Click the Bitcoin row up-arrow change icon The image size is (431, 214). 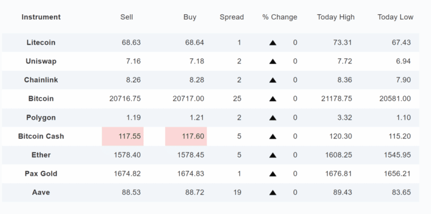coord(273,99)
